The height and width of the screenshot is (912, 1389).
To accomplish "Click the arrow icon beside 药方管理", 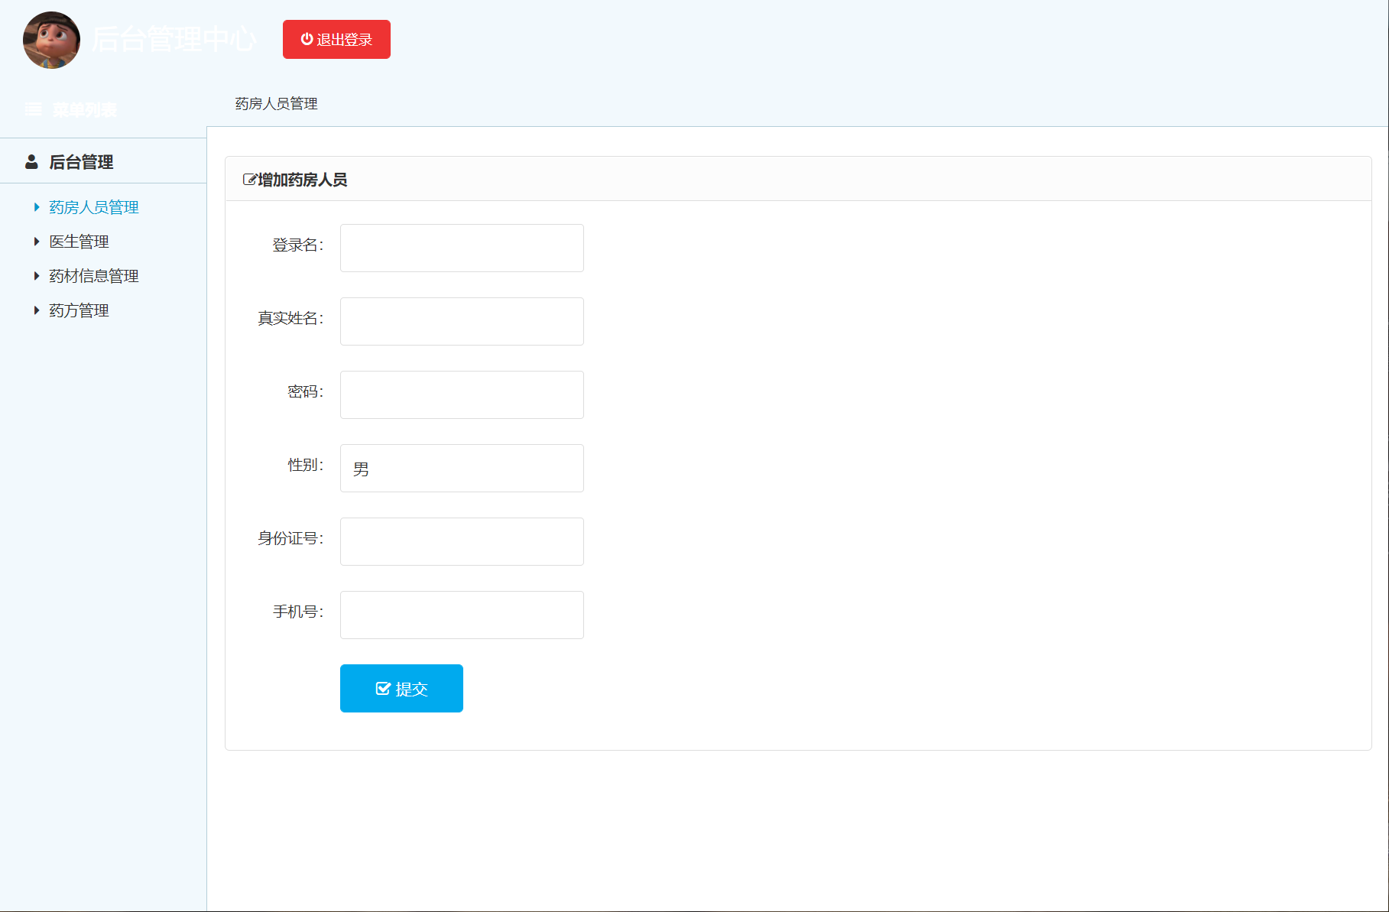I will [36, 310].
